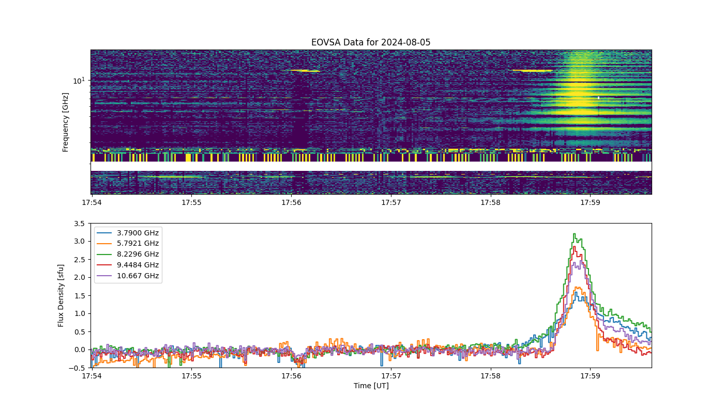Click the '17:54' tick label under the spectrogram

pos(92,202)
